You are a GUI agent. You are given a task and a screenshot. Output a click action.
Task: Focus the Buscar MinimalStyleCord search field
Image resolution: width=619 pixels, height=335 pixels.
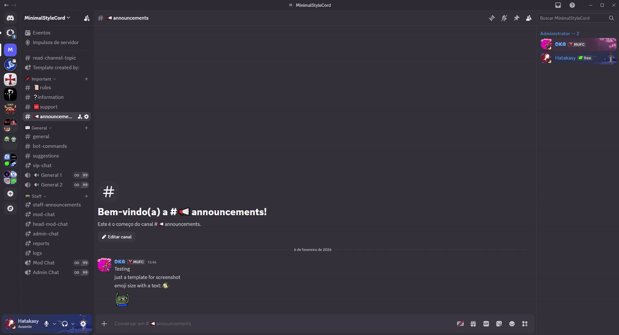577,18
